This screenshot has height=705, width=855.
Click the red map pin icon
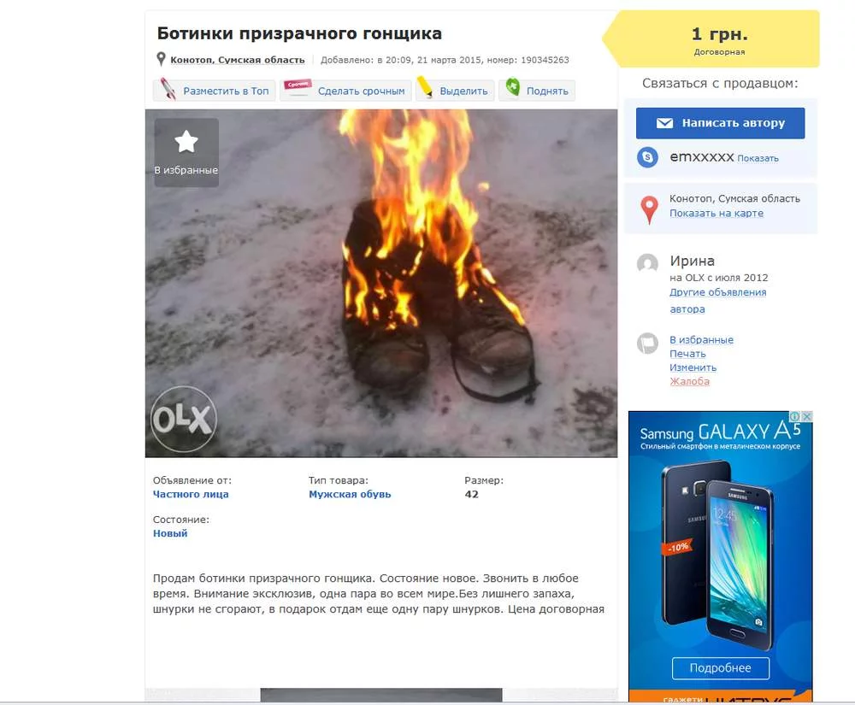pos(649,209)
